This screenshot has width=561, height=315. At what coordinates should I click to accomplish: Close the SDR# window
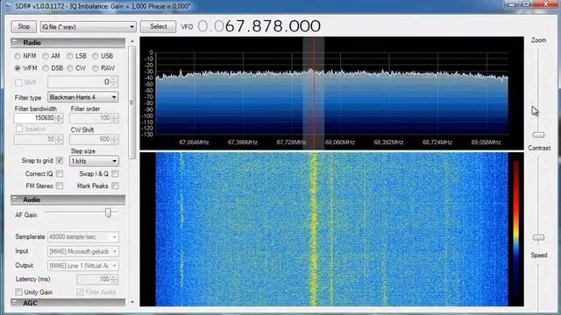click(546, 4)
